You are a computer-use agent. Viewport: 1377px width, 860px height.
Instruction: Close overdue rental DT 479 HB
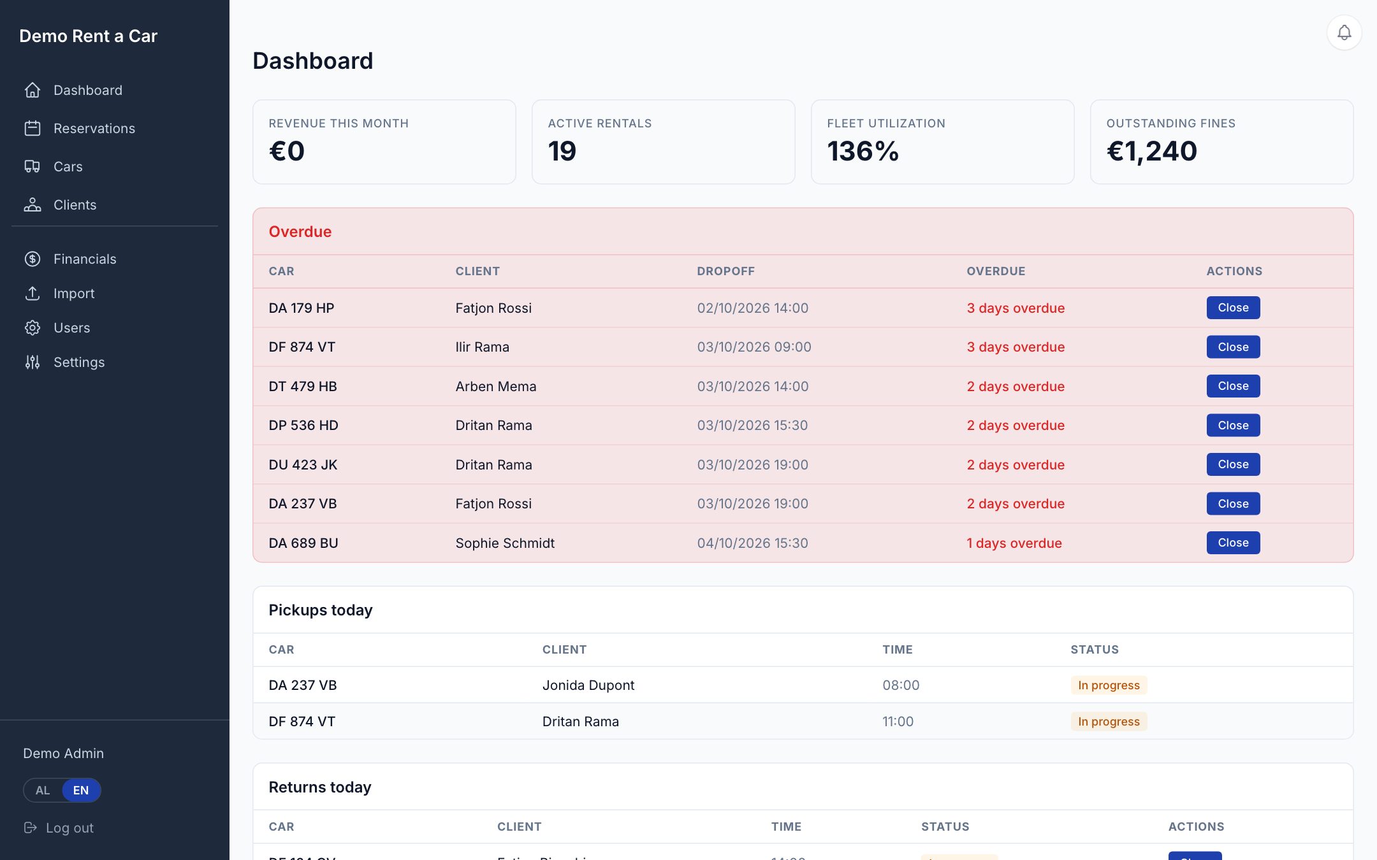[x=1233, y=386]
